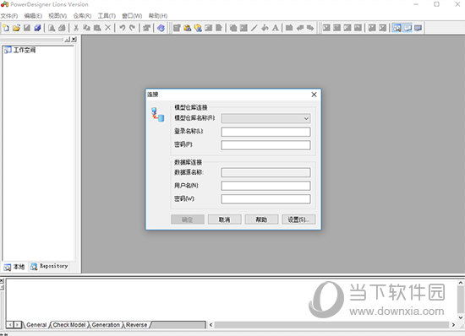Click the blue Save All toolbar icon
This screenshot has height=336, width=465.
(37, 28)
